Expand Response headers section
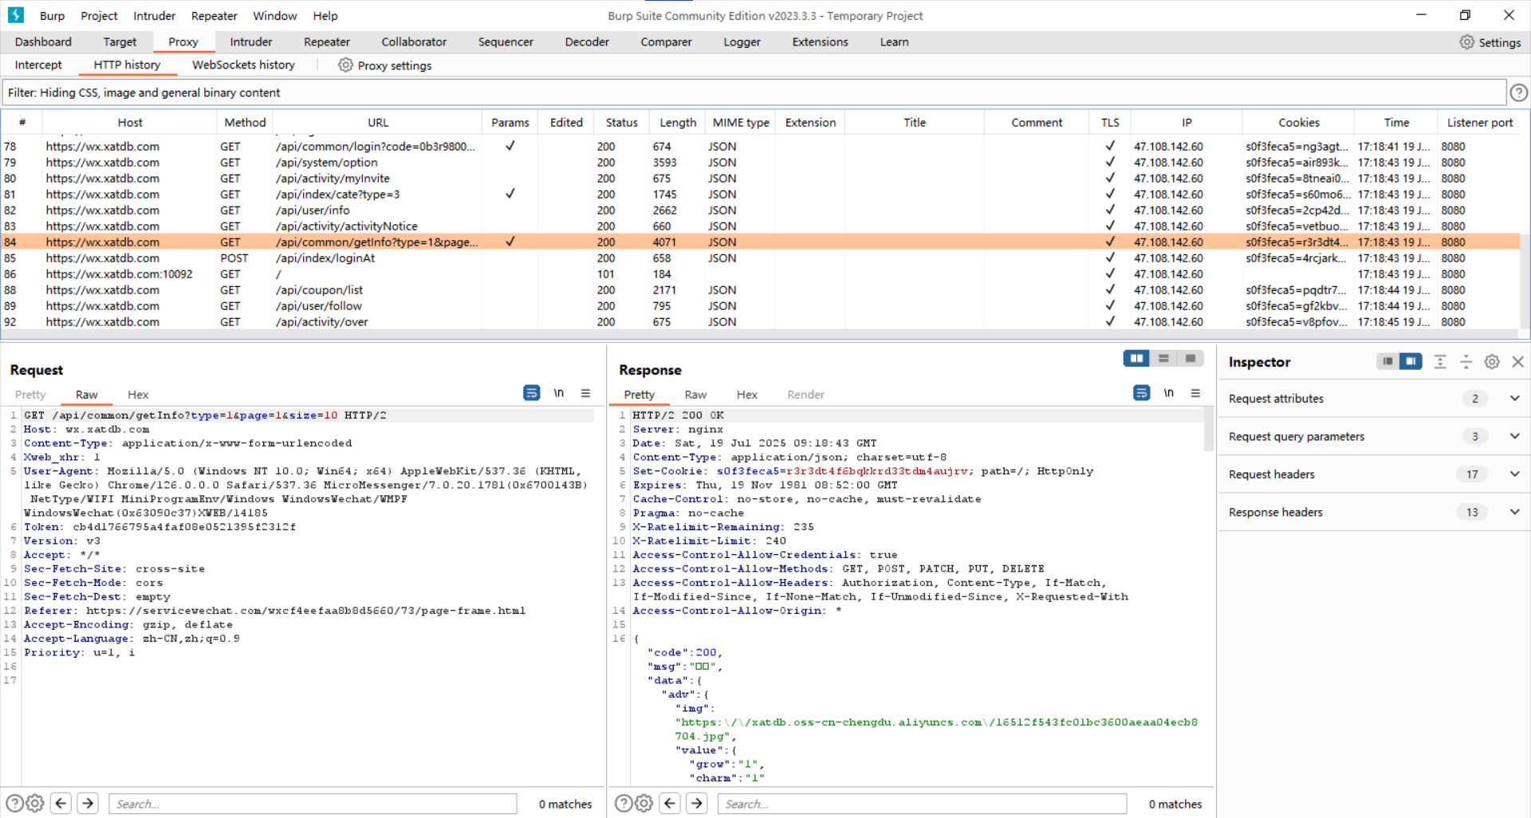Image resolution: width=1531 pixels, height=818 pixels. pyautogui.click(x=1514, y=512)
